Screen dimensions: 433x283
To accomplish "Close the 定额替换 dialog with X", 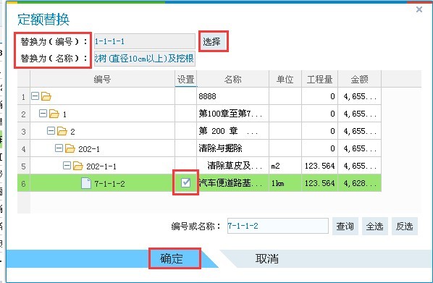I will (419, 9).
